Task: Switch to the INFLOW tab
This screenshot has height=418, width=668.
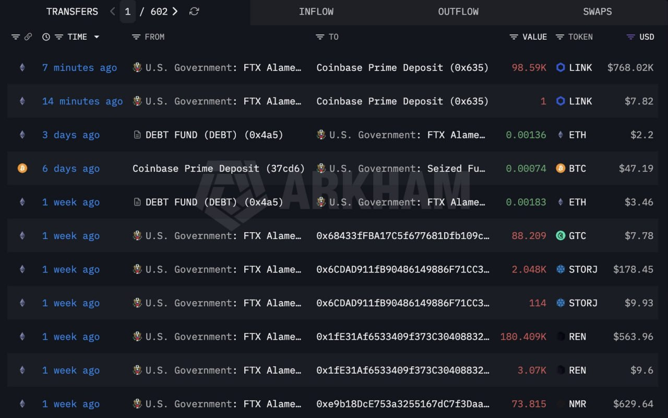Action: click(316, 11)
